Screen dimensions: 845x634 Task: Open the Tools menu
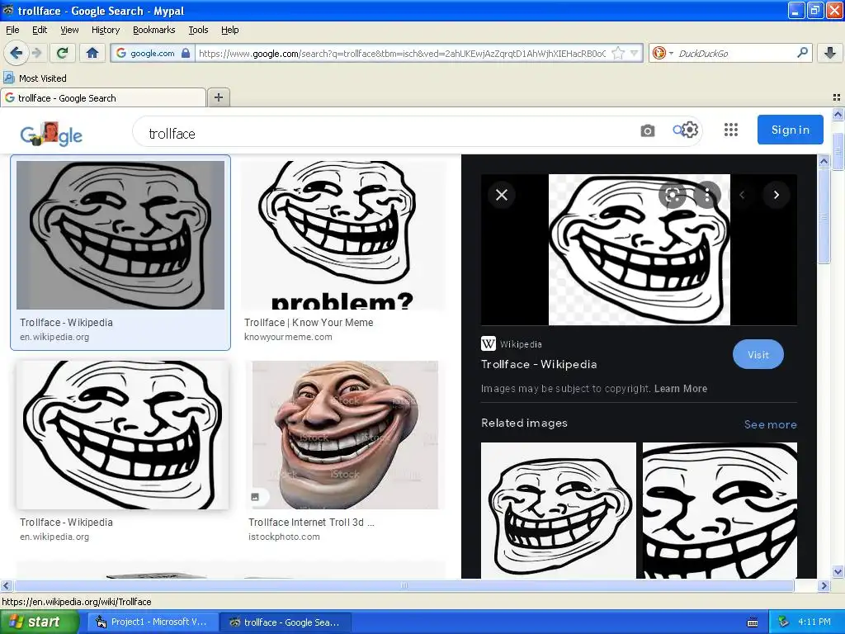pyautogui.click(x=198, y=30)
